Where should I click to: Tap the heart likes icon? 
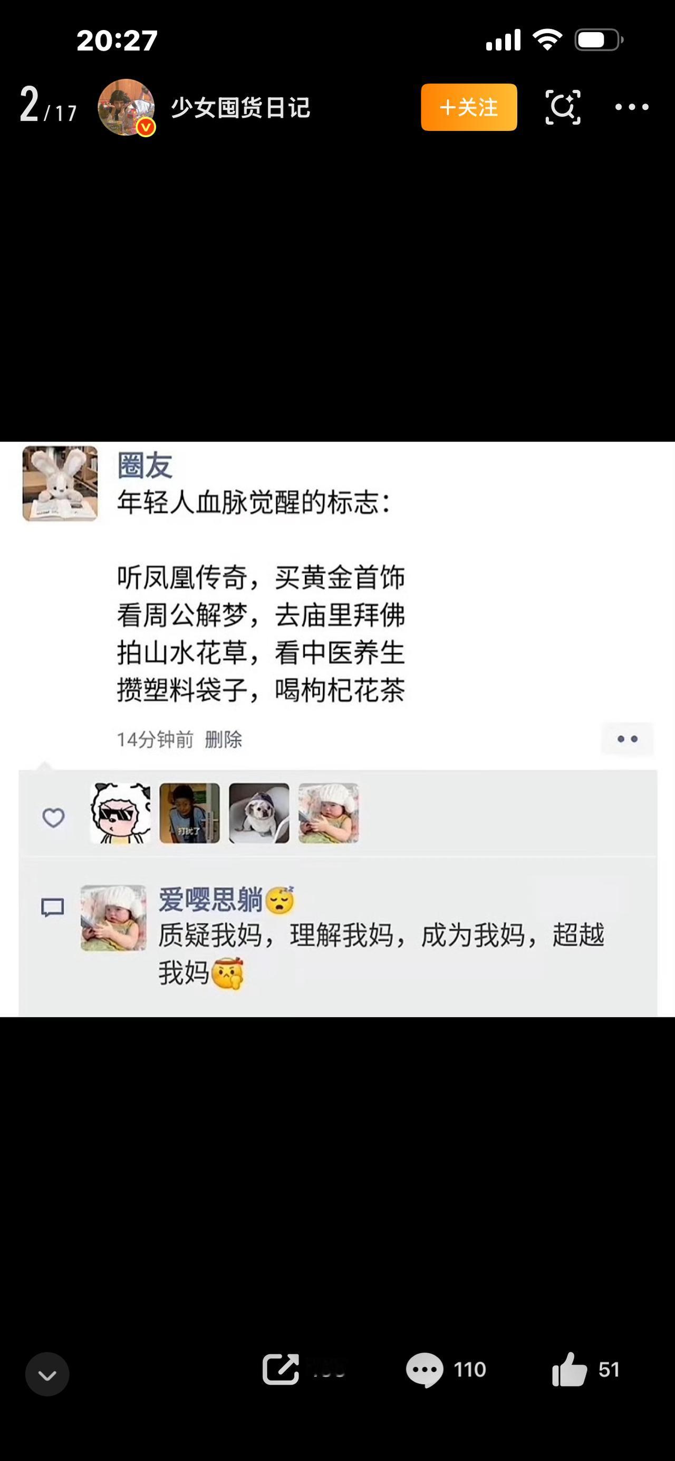(x=53, y=817)
